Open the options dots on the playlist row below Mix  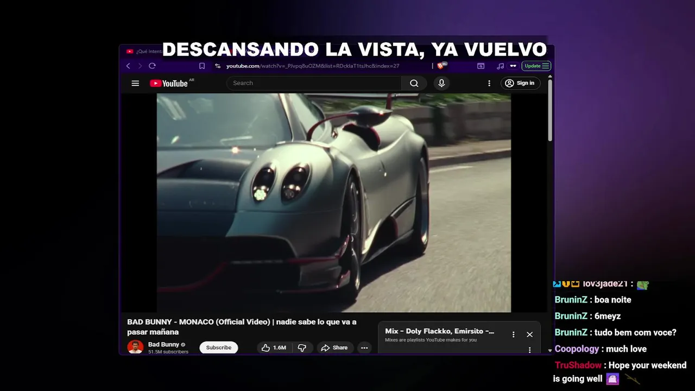[529, 350]
